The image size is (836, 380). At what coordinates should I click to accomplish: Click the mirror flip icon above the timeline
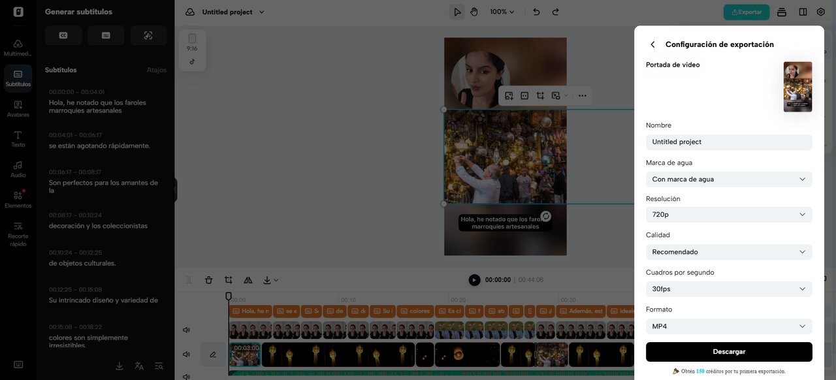click(248, 280)
